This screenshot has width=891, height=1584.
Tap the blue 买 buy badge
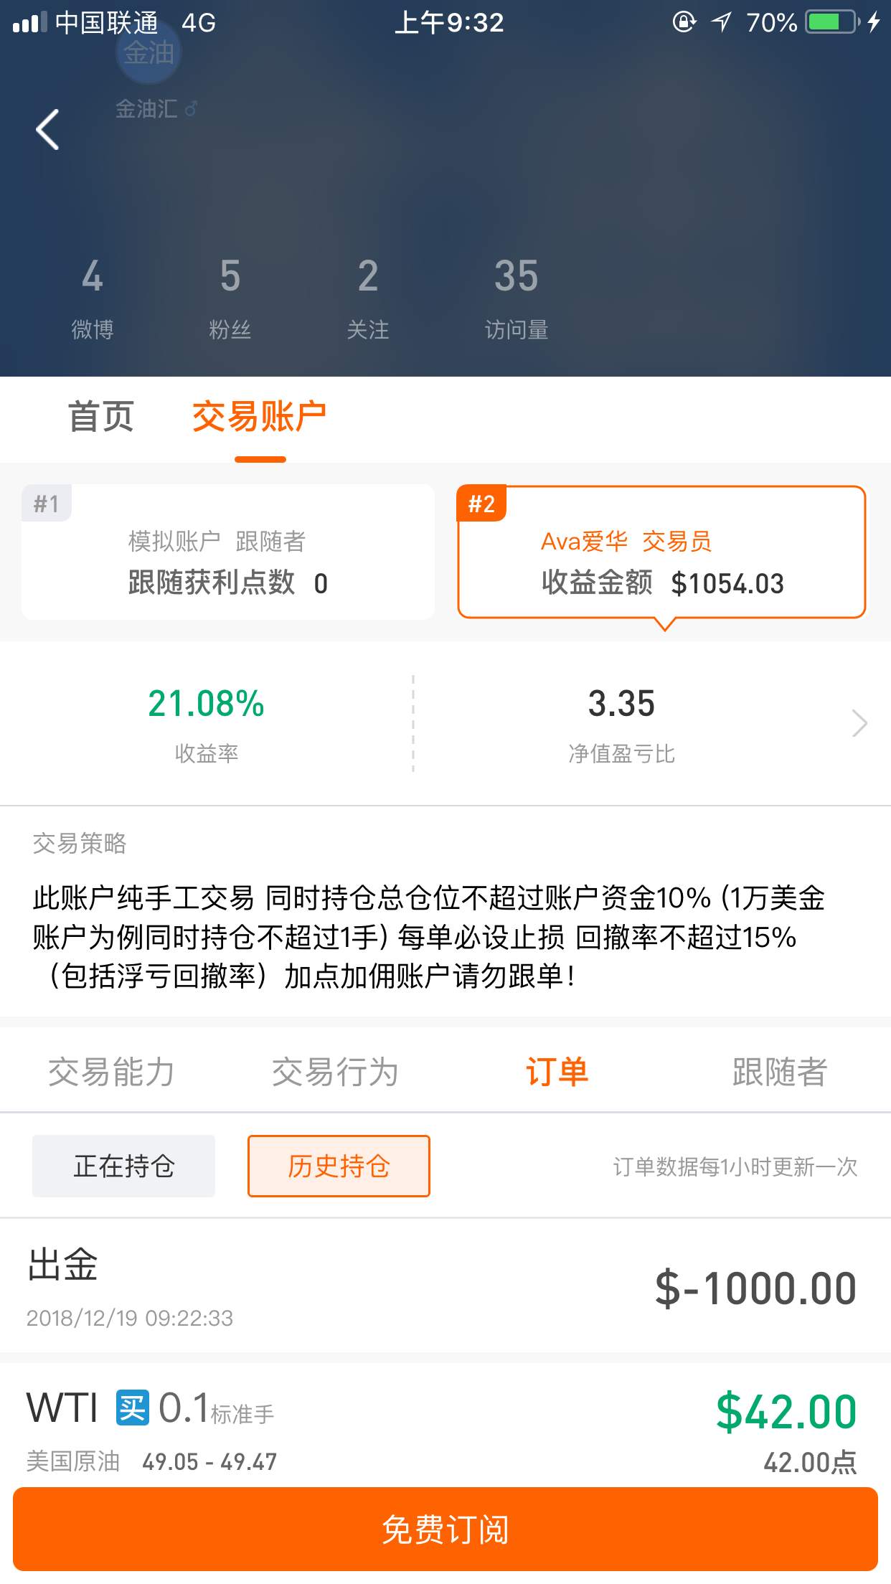click(133, 1408)
